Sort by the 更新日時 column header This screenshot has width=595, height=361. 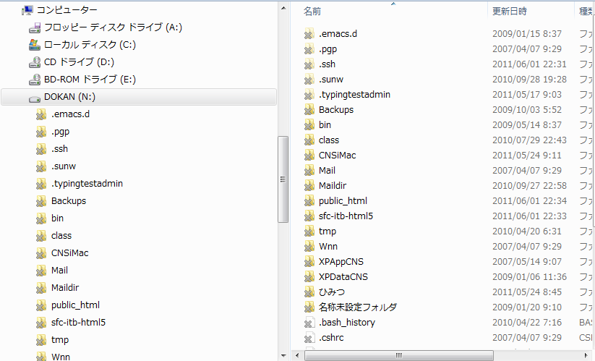click(x=510, y=11)
